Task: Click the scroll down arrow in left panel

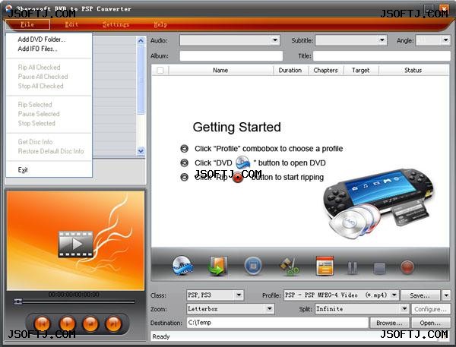Action: [141, 151]
